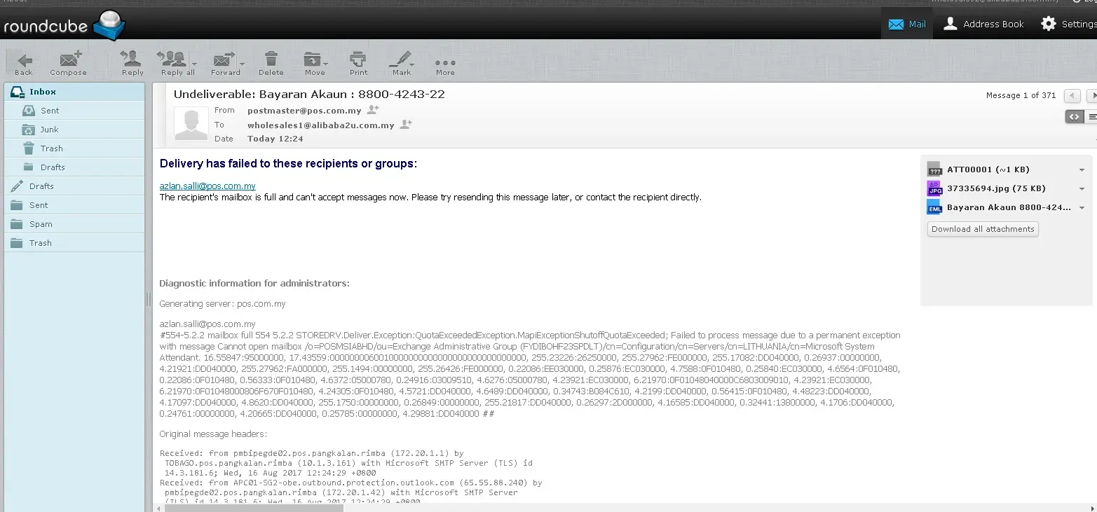Print the current message
The width and height of the screenshot is (1097, 512).
(358, 61)
